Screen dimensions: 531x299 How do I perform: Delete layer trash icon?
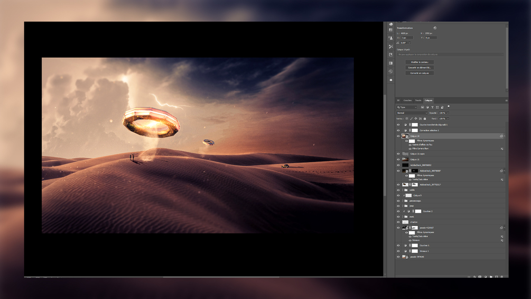click(x=502, y=277)
